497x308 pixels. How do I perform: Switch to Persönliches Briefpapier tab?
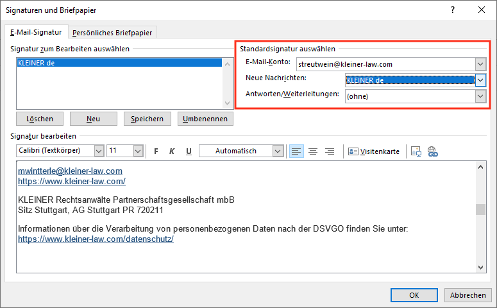(113, 33)
